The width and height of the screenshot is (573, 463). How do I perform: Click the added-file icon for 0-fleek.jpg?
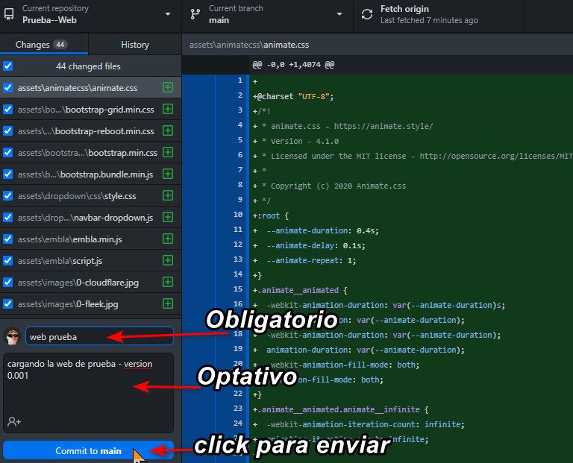[x=168, y=303]
